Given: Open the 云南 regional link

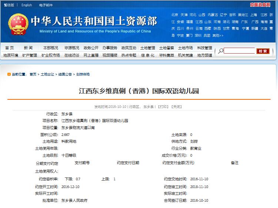Looking at the screenshot, I should coord(199,28).
